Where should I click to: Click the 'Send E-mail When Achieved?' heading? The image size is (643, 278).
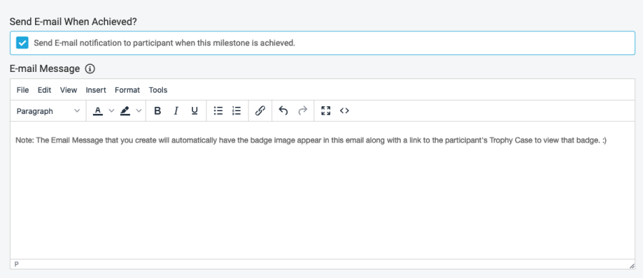tap(73, 21)
